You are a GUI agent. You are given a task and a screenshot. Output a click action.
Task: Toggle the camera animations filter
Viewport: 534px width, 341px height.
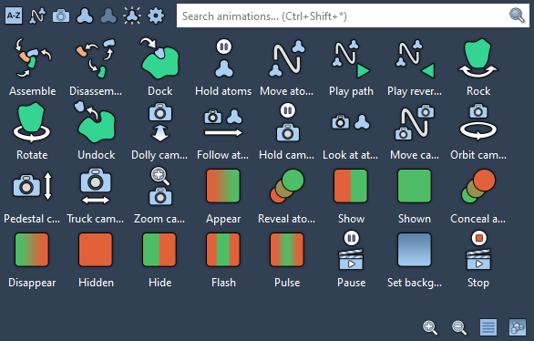(61, 15)
